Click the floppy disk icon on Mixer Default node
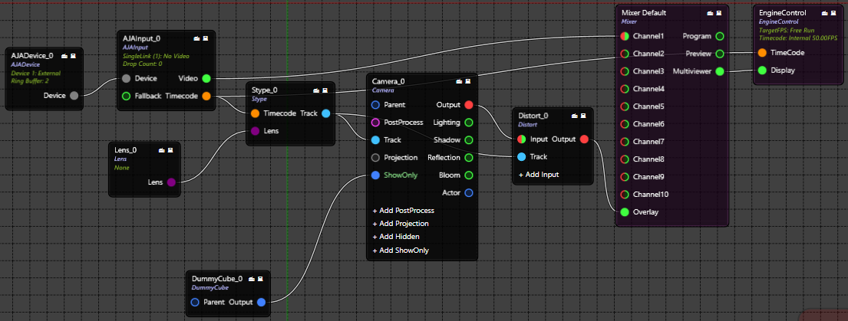Image resolution: width=848 pixels, height=321 pixels. coord(719,13)
